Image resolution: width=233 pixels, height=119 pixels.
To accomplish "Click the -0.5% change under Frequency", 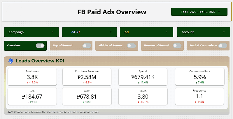I will 201,102.
